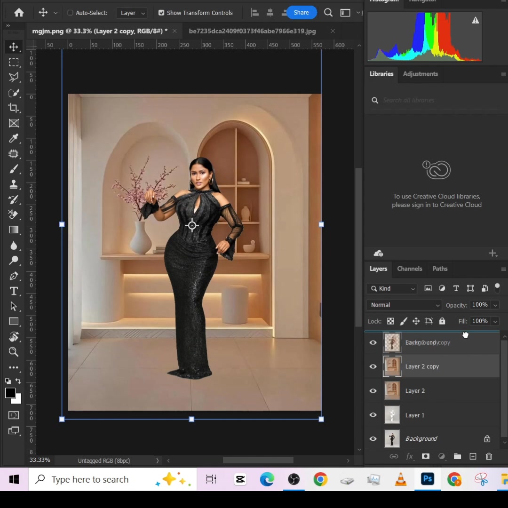508x508 pixels.
Task: Click the Share button
Action: (x=301, y=13)
